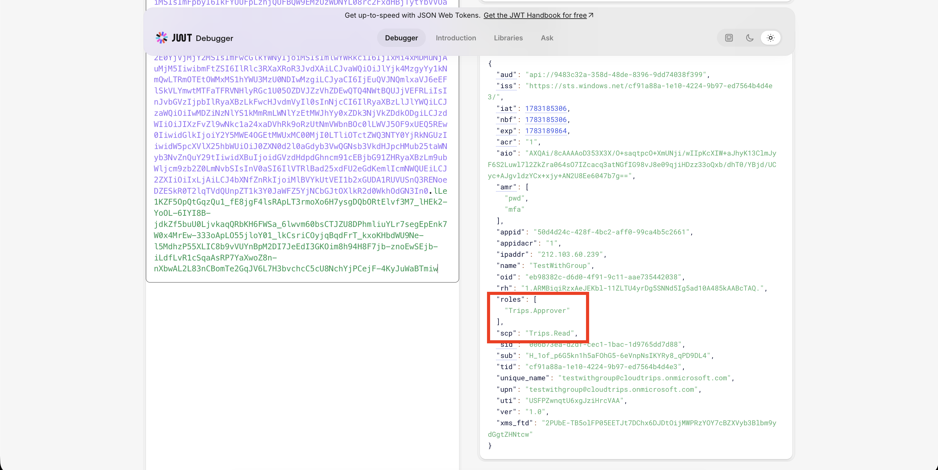
Task: Open the Introduction tab
Action: 456,38
